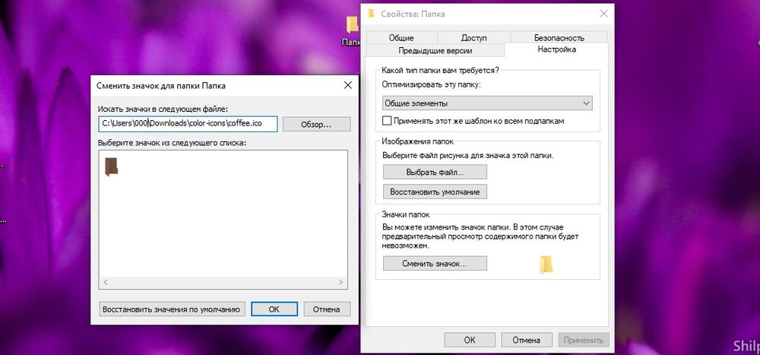Open the Предыдущие версии tab
This screenshot has height=355, width=760.
coord(435,50)
